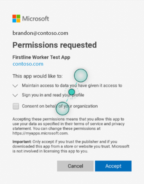Cancel the permissions request

pyautogui.click(x=75, y=166)
